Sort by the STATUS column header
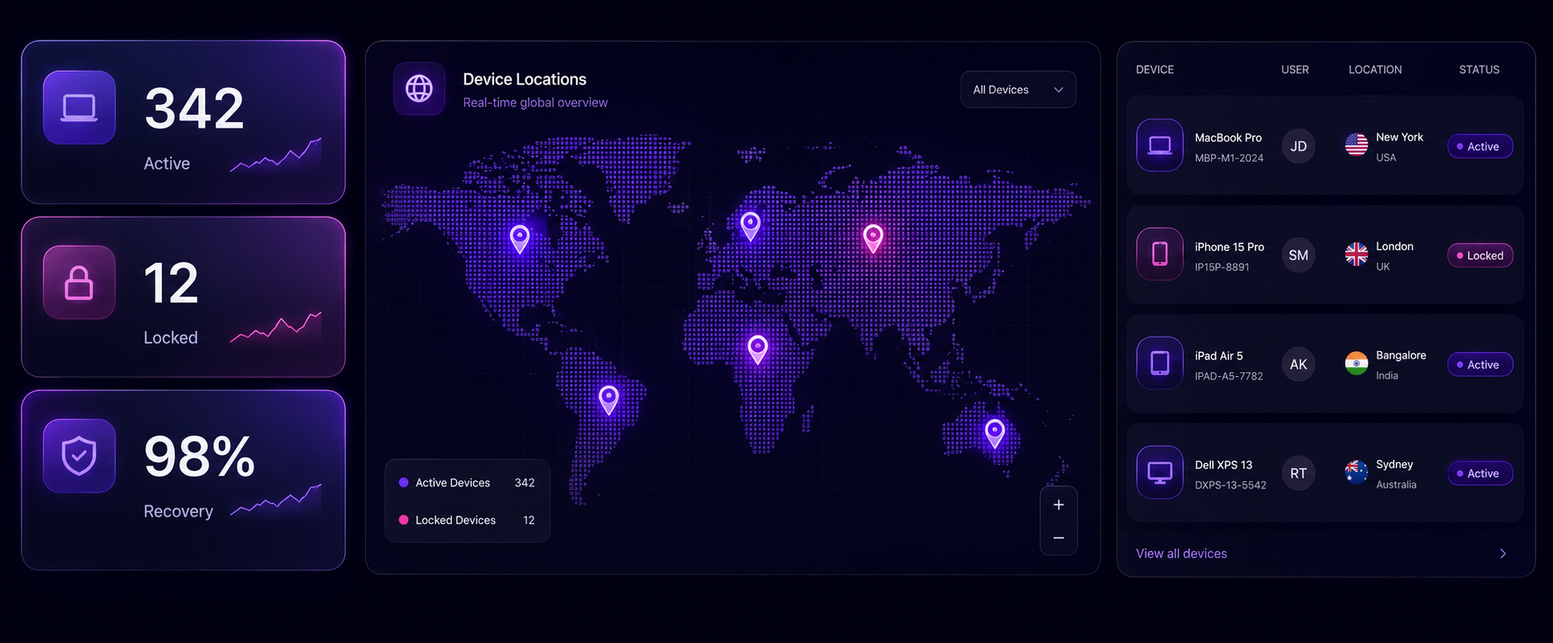 (1479, 70)
